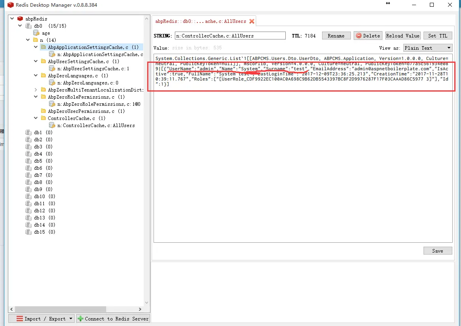The height and width of the screenshot is (326, 461).
Task: Collapse AbpApplicationSettingsCache,c namespace
Action: coord(36,47)
